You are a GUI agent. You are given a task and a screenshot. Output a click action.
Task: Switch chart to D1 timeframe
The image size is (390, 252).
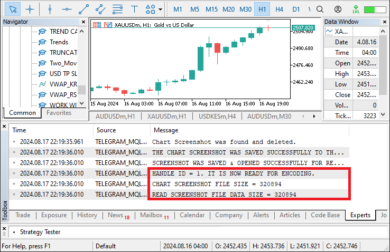296,9
